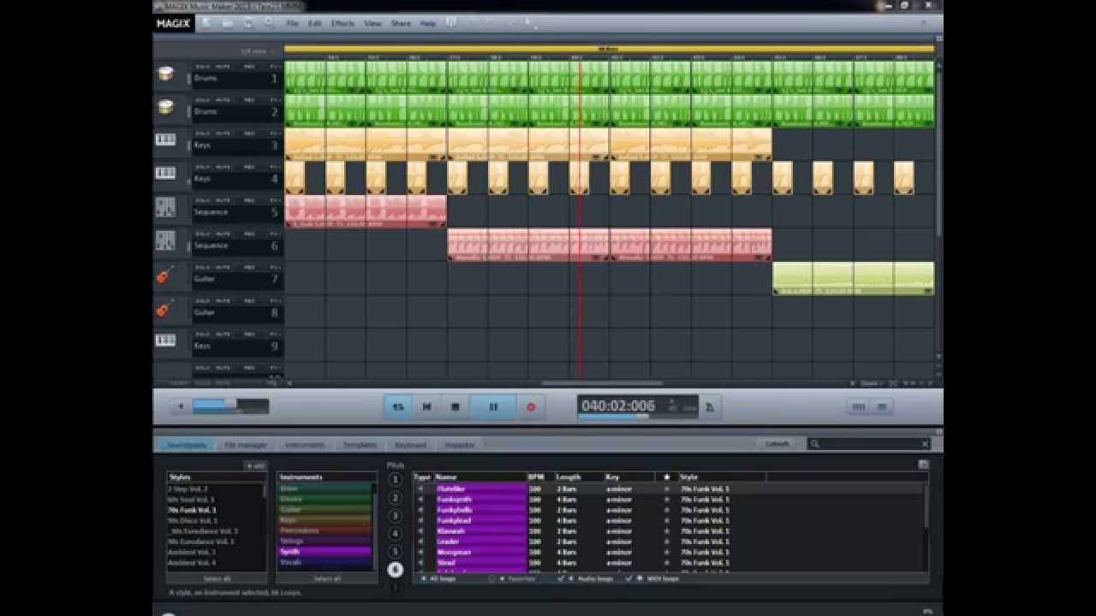Click Select all under the Styles list
This screenshot has width=1096, height=616.
point(217,579)
